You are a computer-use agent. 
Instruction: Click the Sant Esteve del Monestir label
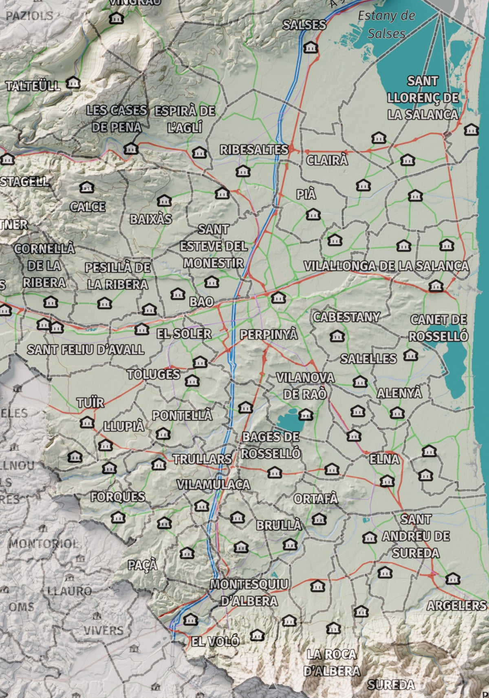pos(213,246)
